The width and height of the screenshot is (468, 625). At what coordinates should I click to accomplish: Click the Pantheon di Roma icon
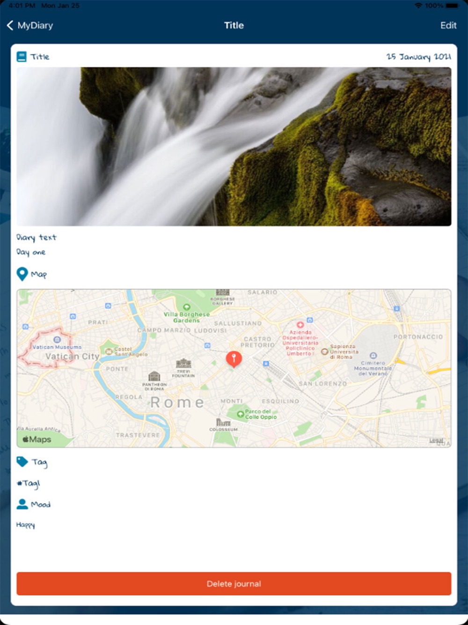[154, 376]
